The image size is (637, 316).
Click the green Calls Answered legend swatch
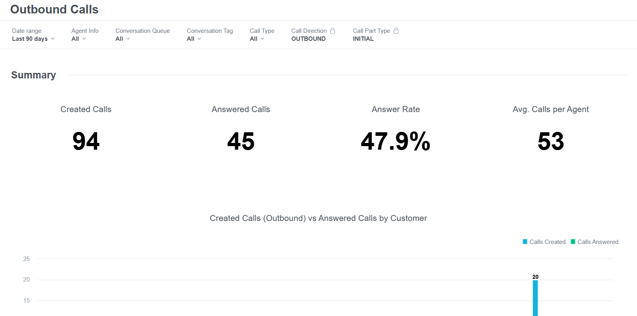click(573, 242)
